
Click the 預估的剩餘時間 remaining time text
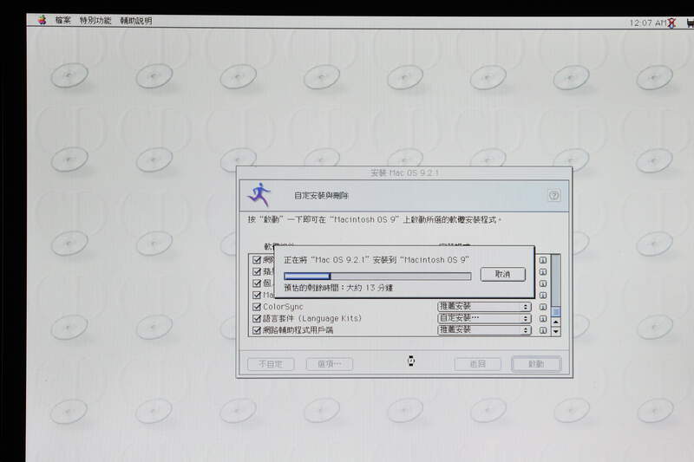pos(338,288)
